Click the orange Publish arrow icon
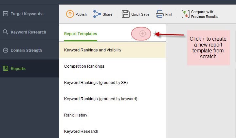This screenshot has height=138, width=236. click(70, 14)
